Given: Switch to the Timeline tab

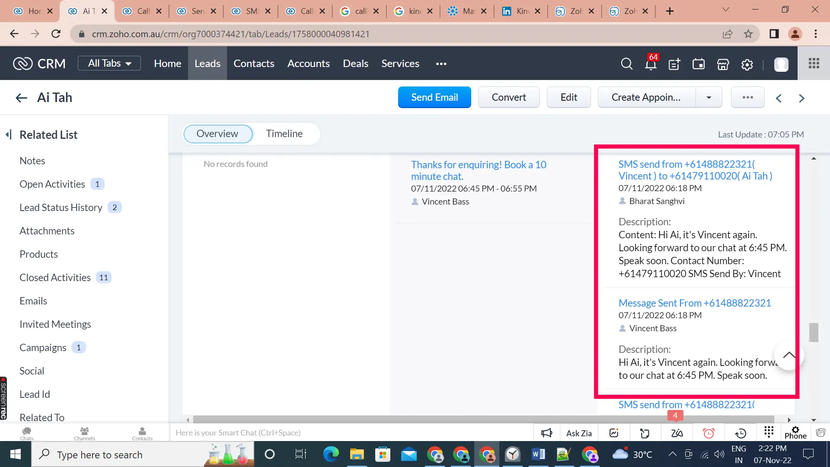Looking at the screenshot, I should pos(284,134).
